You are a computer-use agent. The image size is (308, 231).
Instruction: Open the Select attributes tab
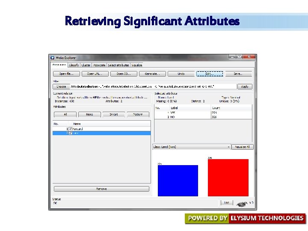point(118,65)
